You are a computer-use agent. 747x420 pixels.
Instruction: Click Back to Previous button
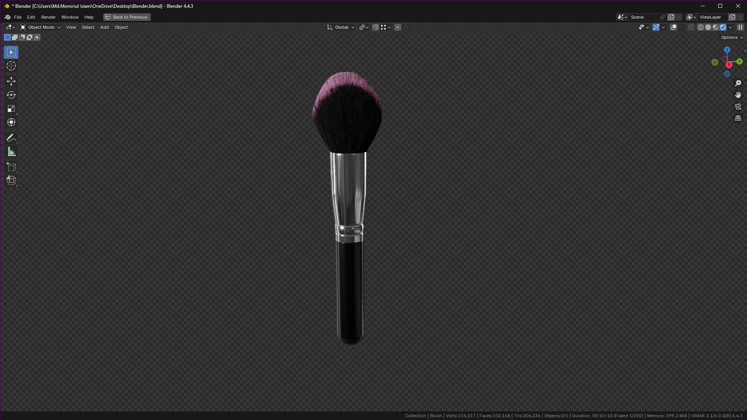(x=127, y=17)
